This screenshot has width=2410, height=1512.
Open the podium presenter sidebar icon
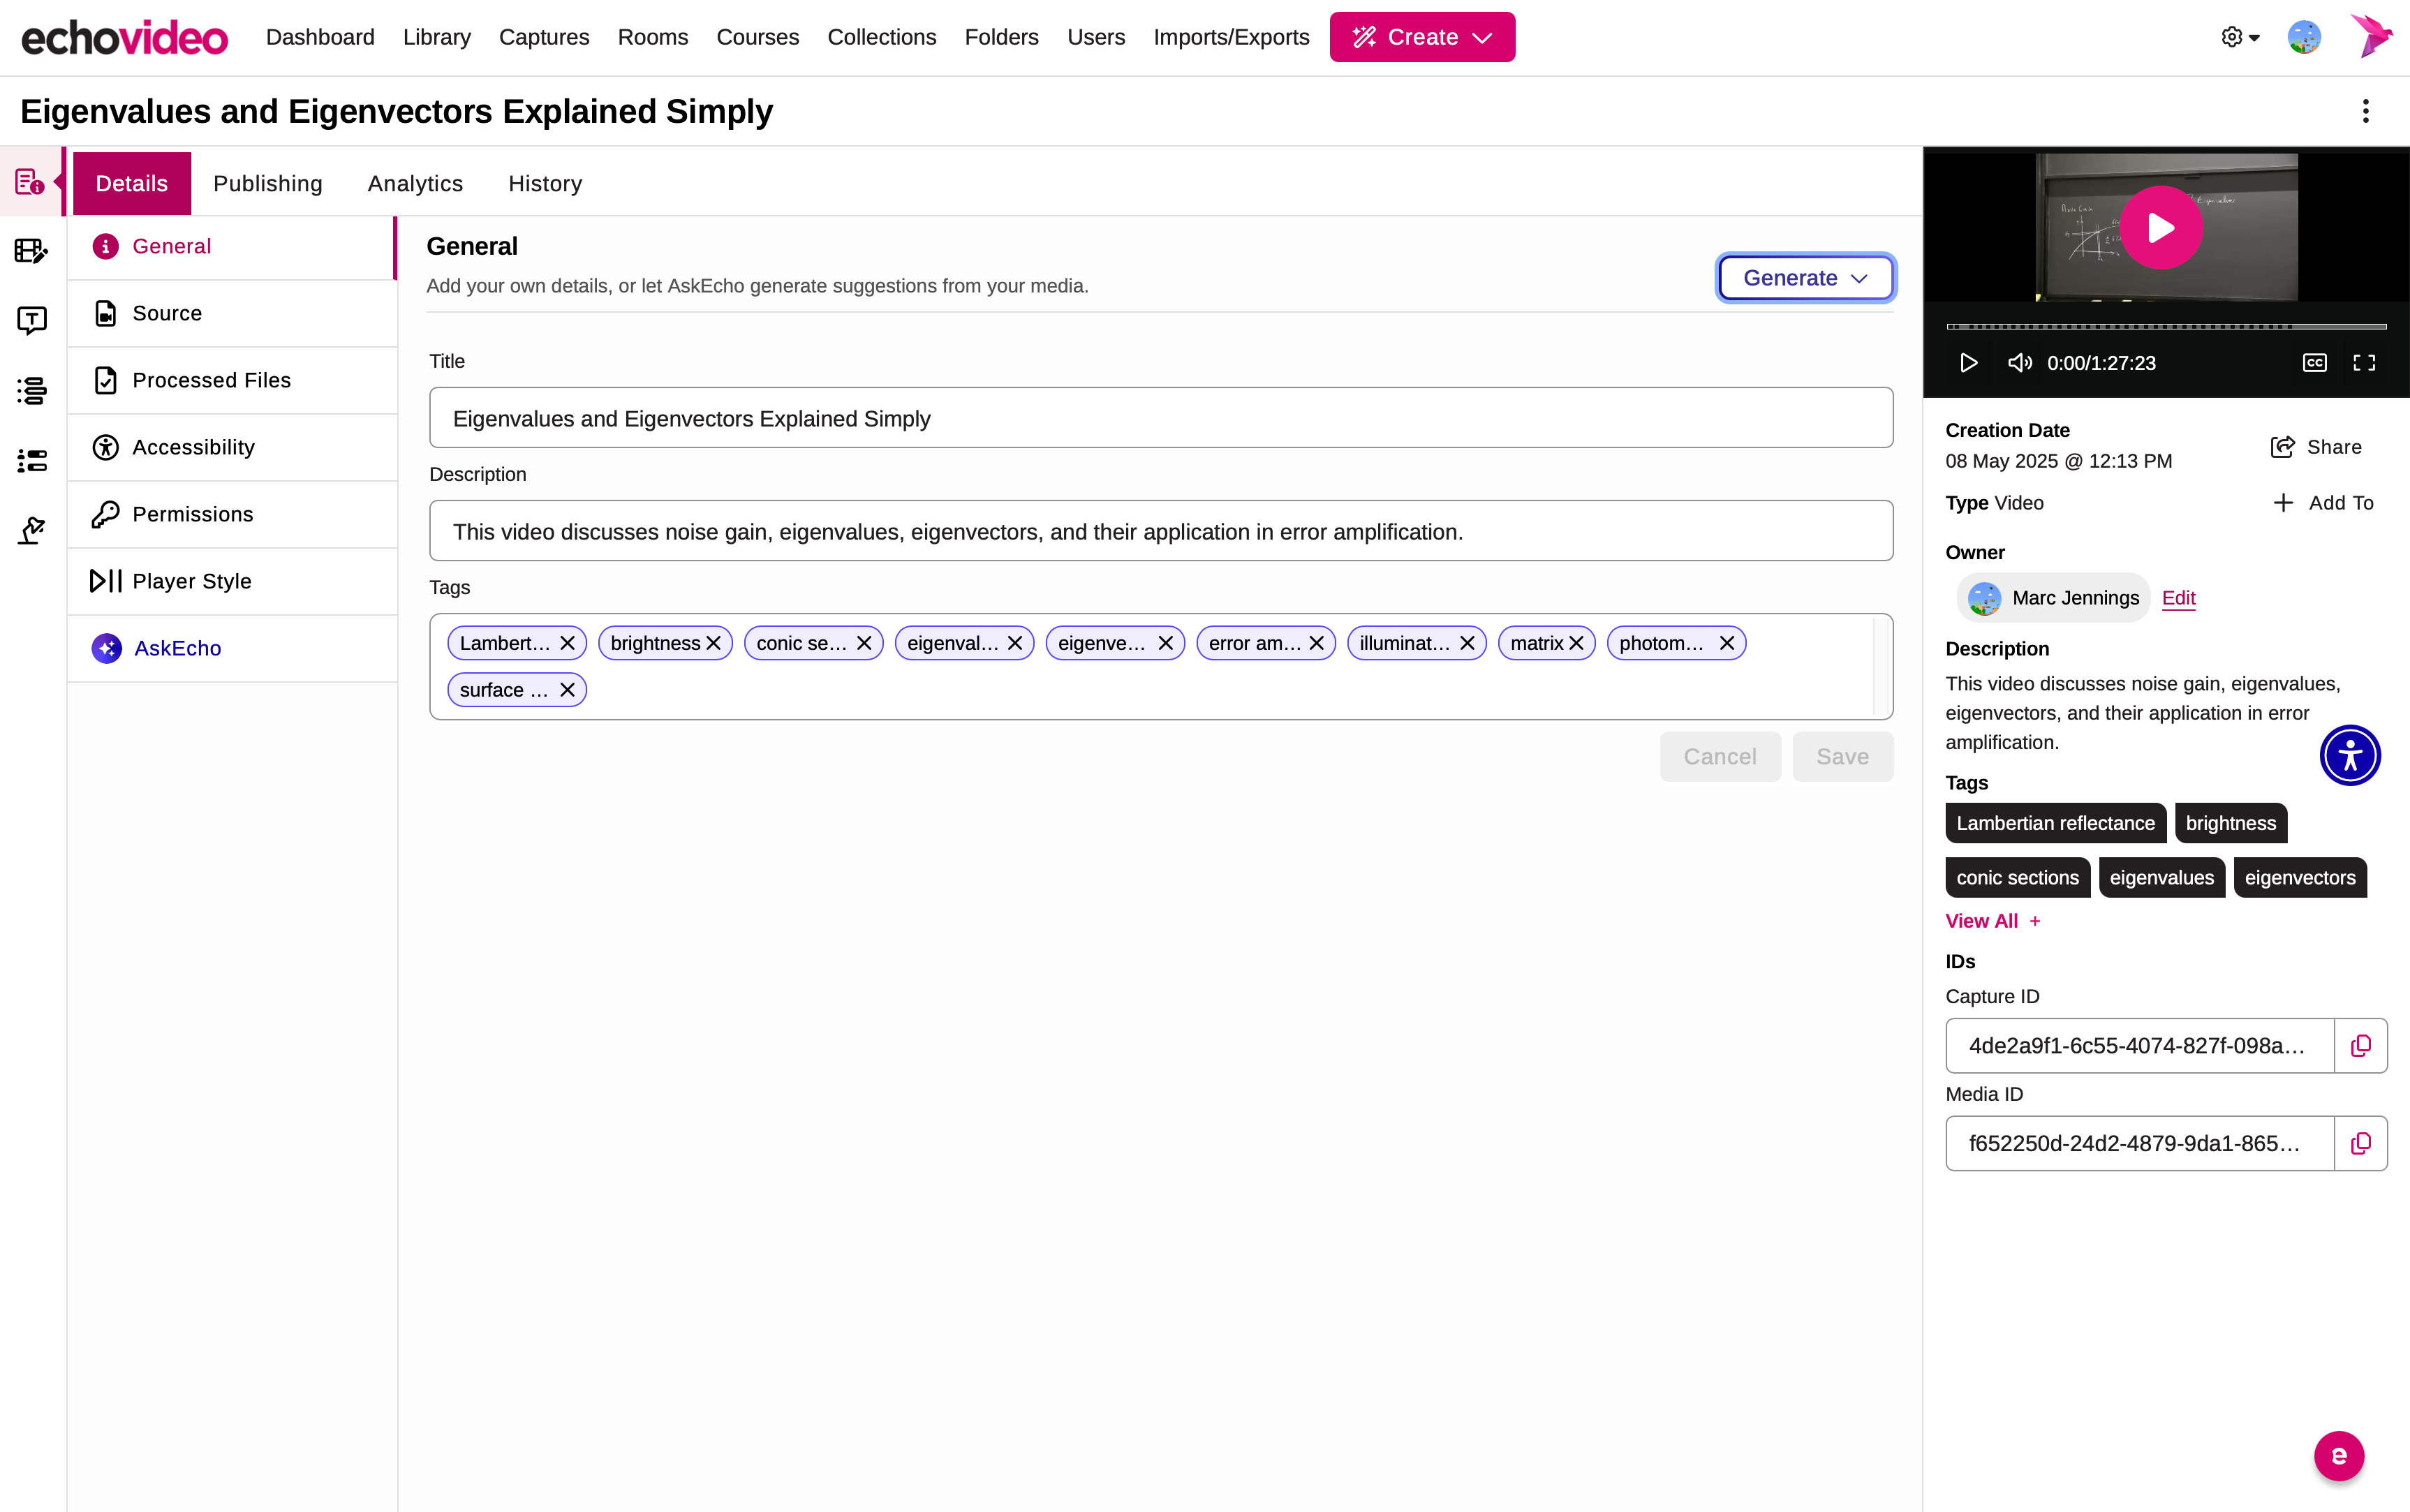coord(31,530)
